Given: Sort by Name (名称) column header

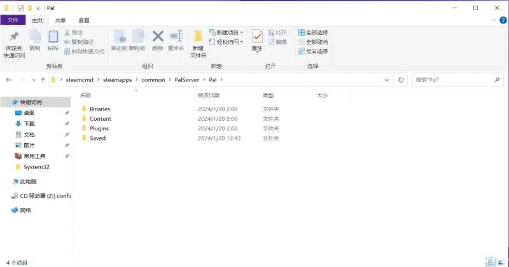Looking at the screenshot, I should coord(86,95).
